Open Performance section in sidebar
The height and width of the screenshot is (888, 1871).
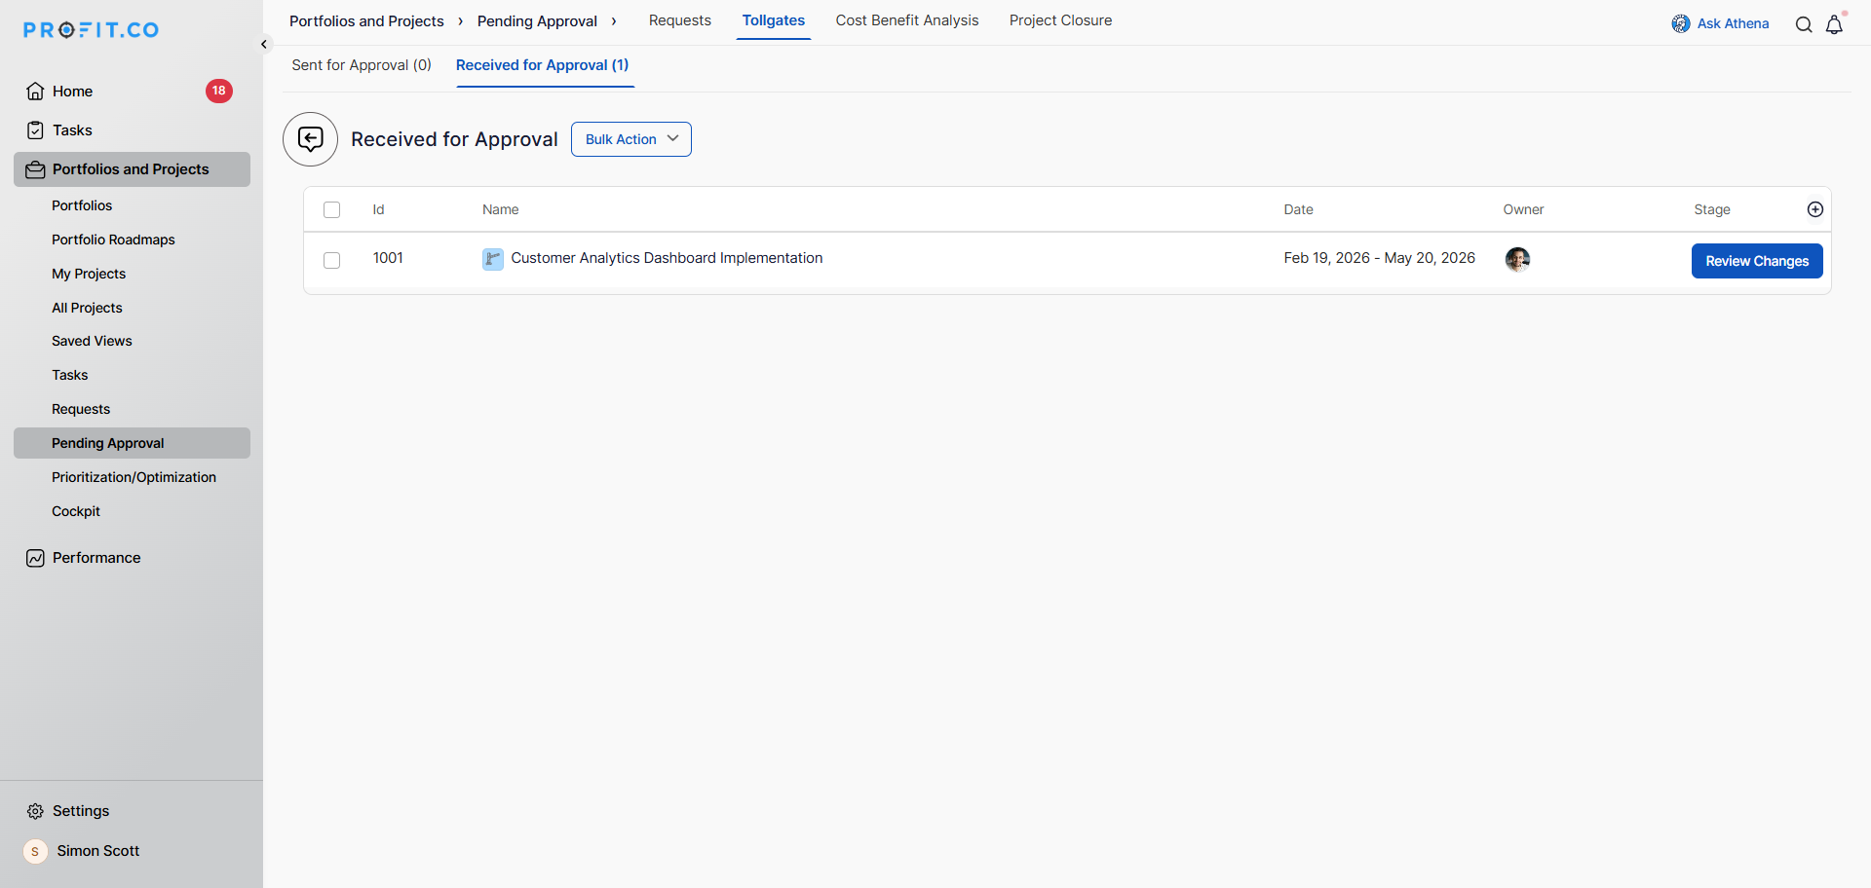coord(96,558)
